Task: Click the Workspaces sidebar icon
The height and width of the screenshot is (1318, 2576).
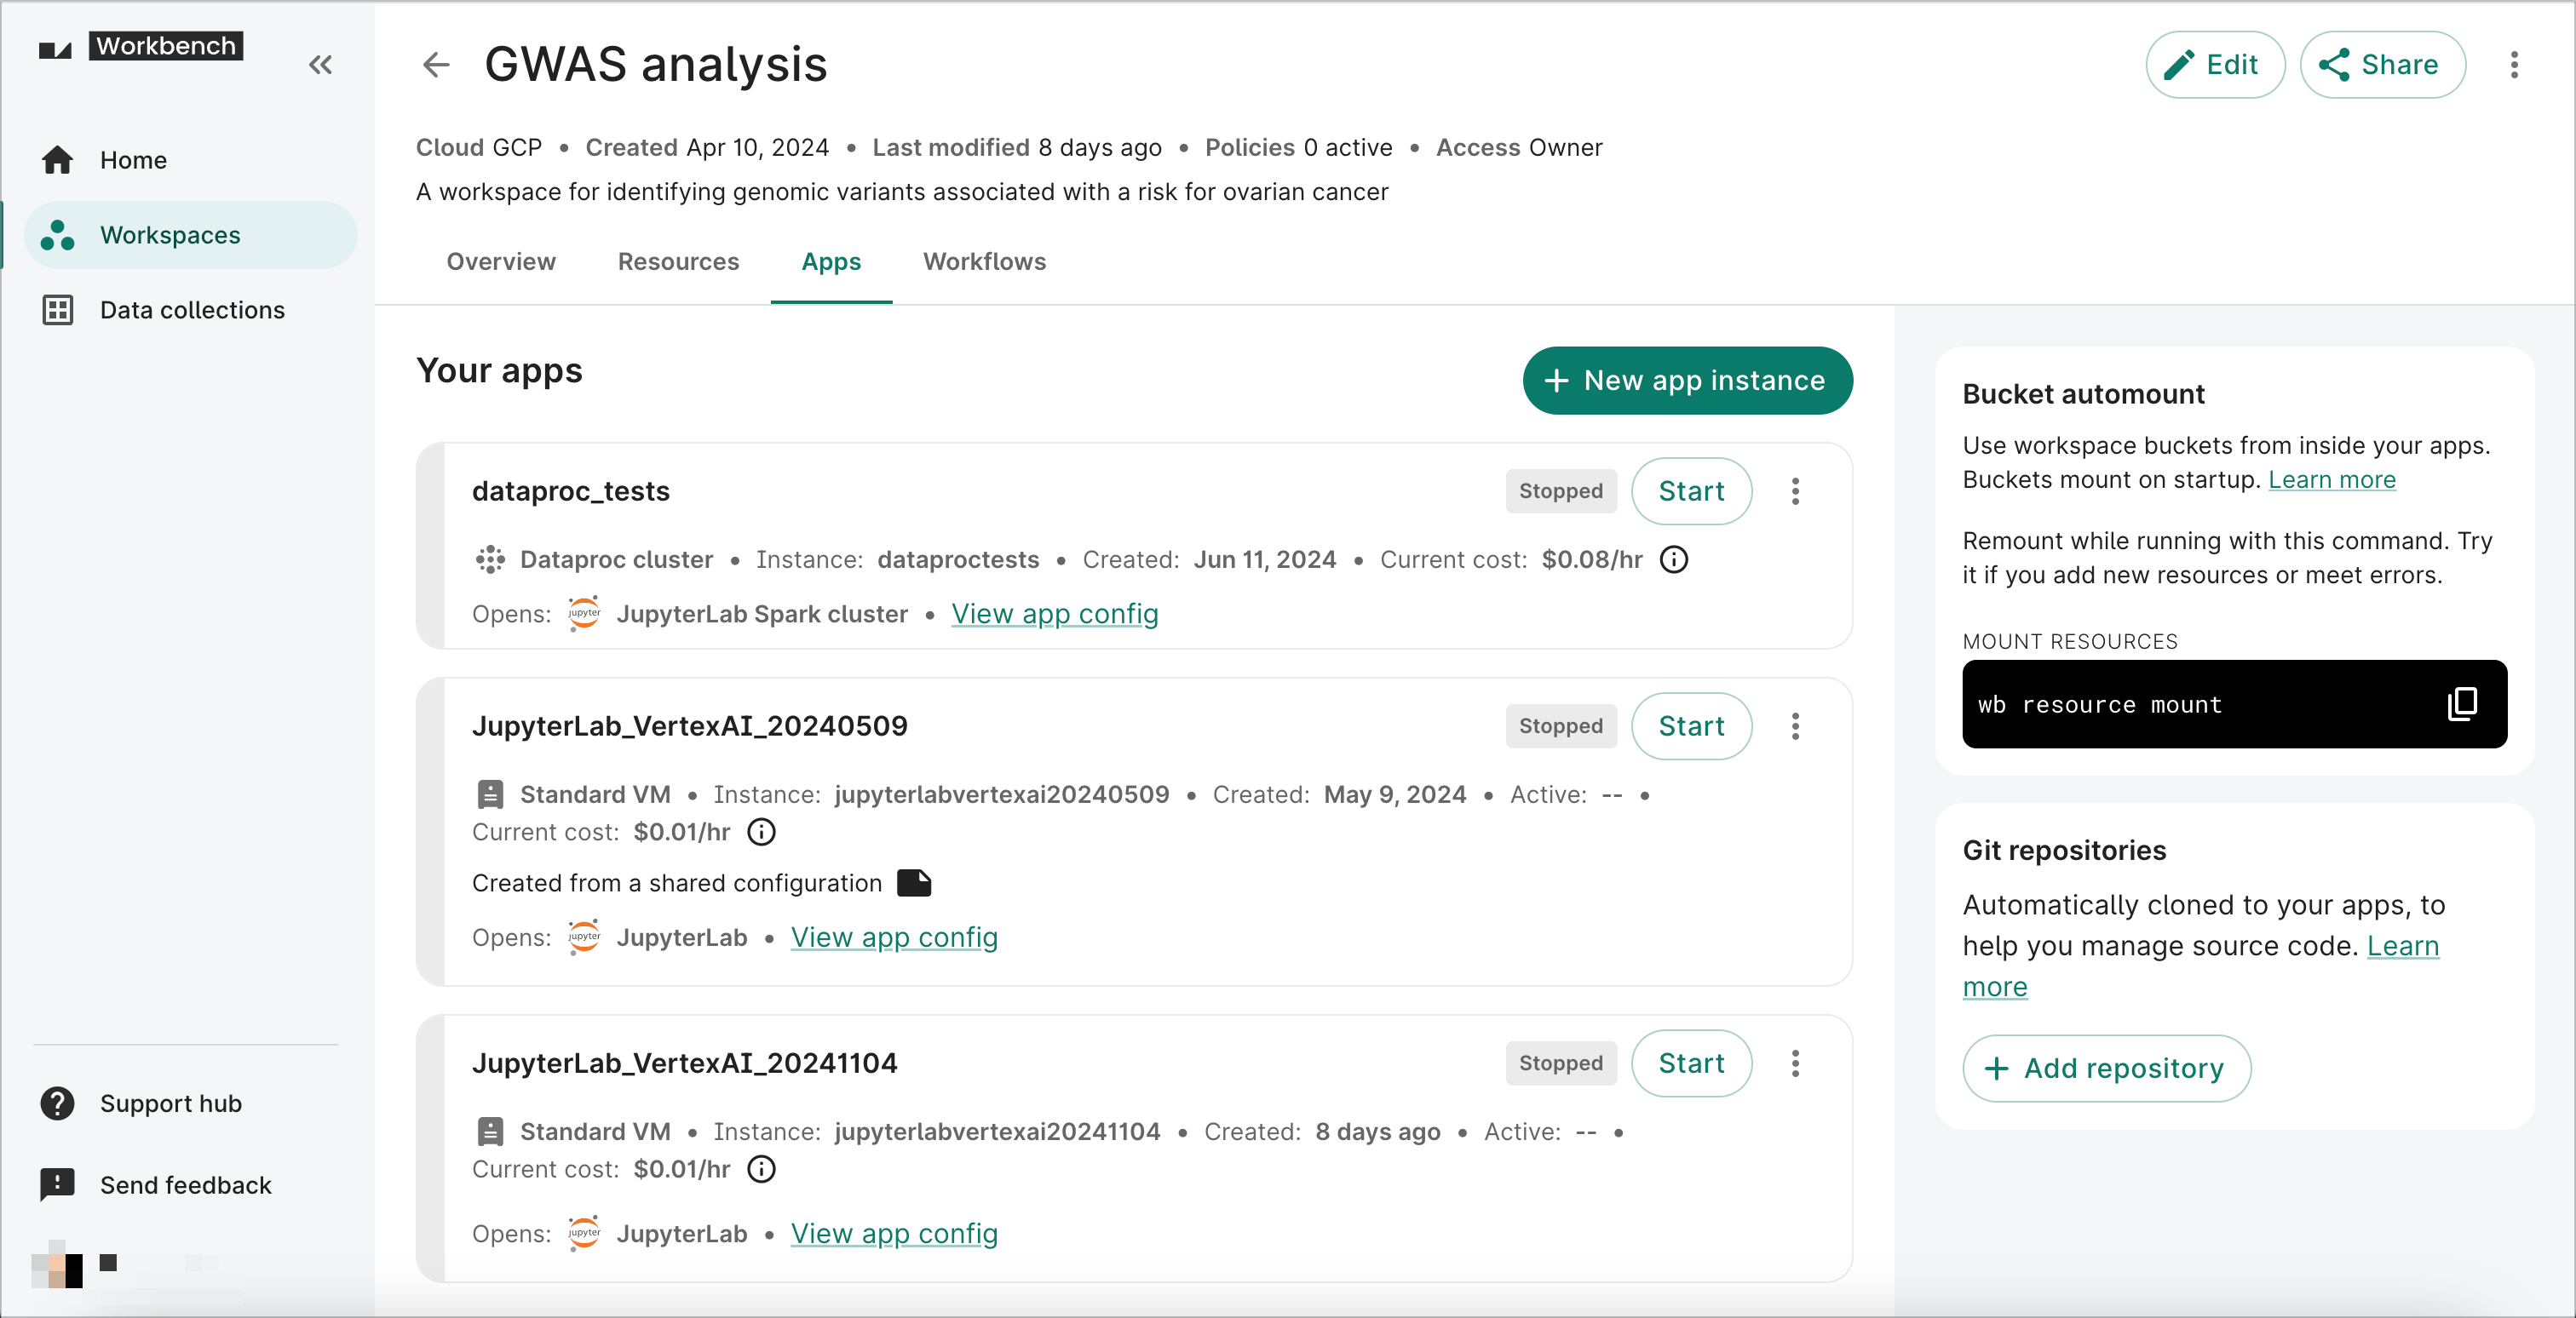Action: point(59,233)
